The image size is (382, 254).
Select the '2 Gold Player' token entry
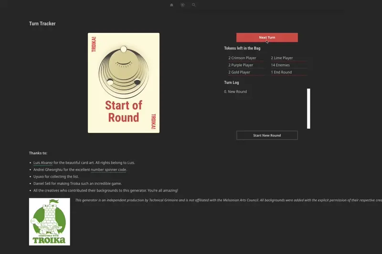click(239, 72)
